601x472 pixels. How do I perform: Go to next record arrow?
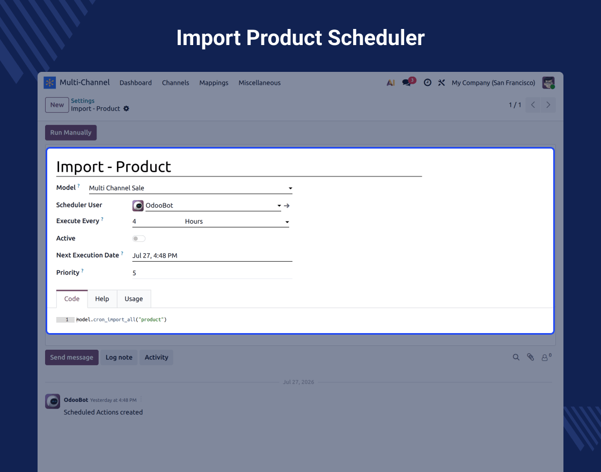tap(548, 105)
